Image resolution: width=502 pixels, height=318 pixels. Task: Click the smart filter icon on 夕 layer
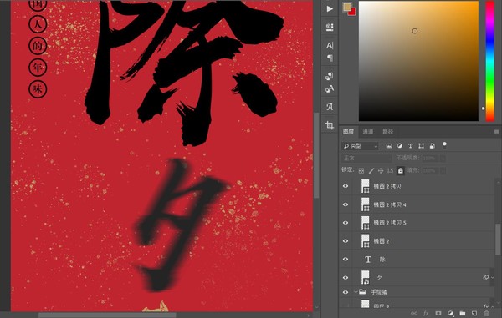tap(485, 277)
